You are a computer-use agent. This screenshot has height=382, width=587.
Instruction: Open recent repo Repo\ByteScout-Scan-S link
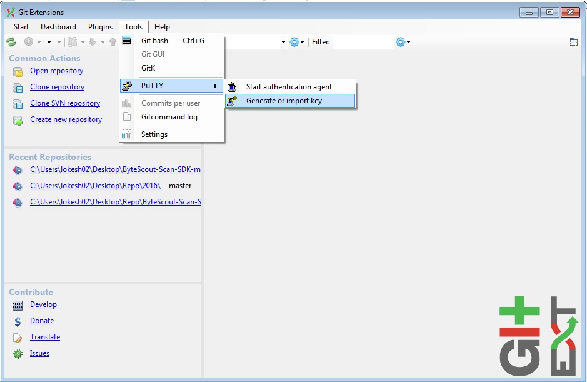pos(115,202)
